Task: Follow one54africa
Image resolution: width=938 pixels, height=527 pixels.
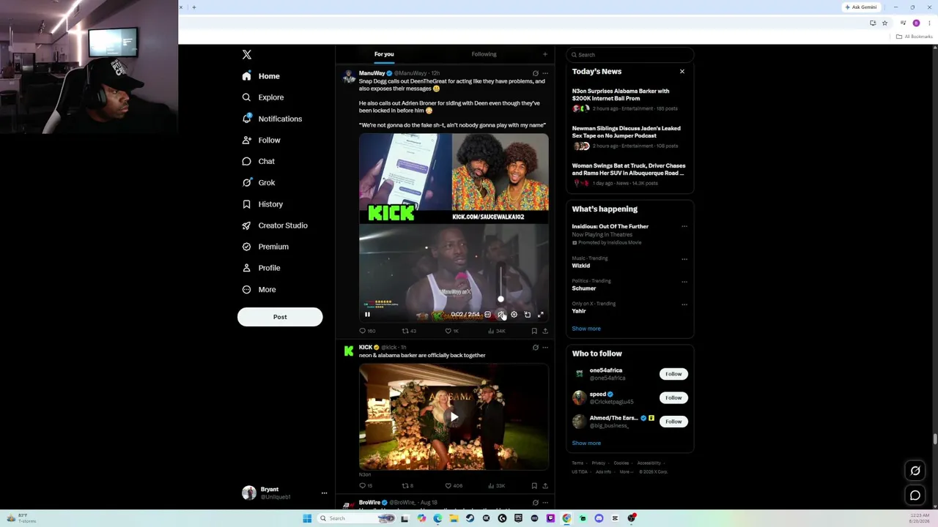Action: click(673, 374)
